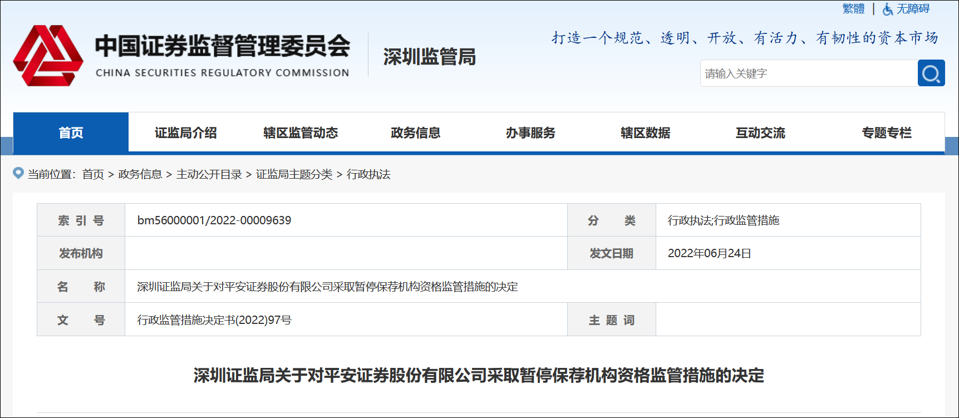Open the 首页 navigation tab
Screen dimensions: 959x418
point(71,132)
